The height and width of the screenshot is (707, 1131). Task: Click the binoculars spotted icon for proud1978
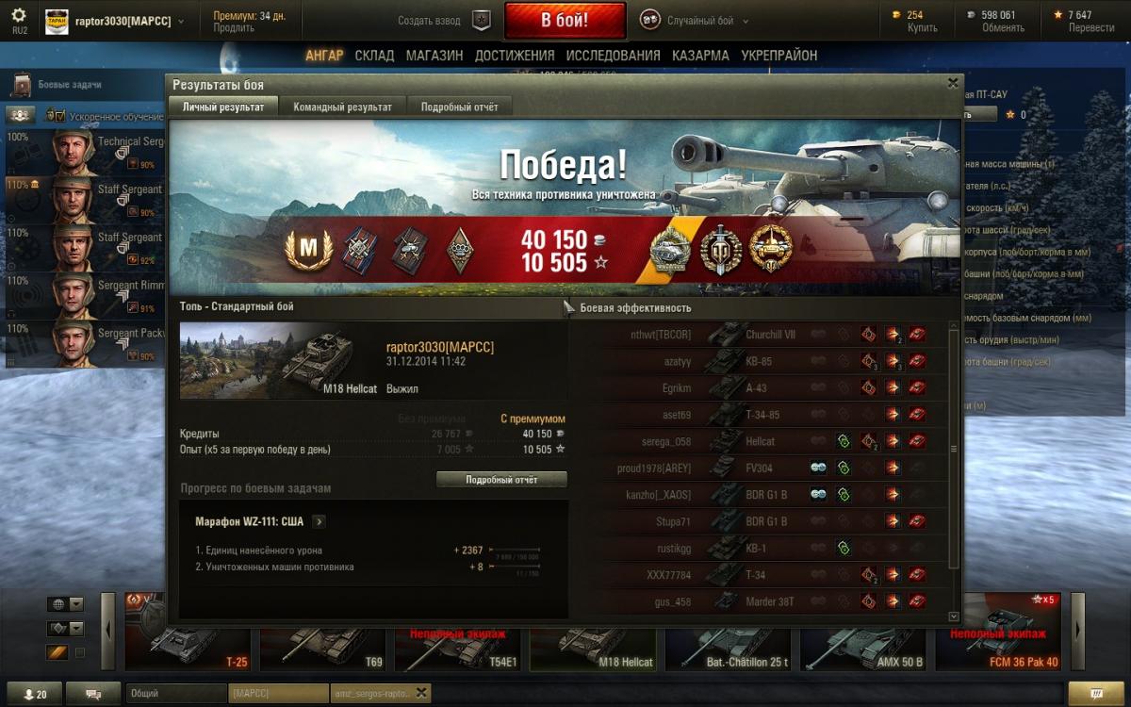(818, 468)
